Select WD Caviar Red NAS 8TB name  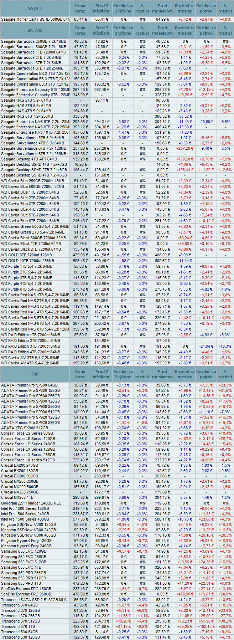click(x=35, y=329)
